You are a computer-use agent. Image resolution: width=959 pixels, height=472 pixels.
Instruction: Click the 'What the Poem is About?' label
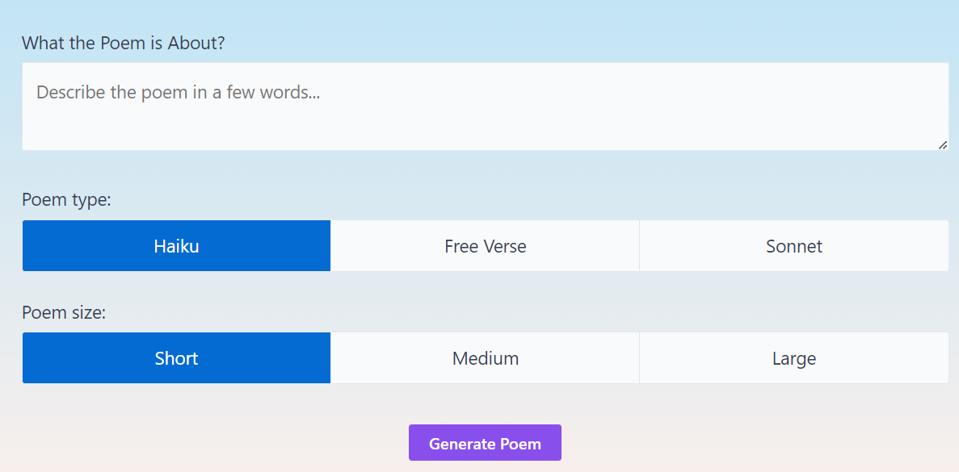coord(124,43)
